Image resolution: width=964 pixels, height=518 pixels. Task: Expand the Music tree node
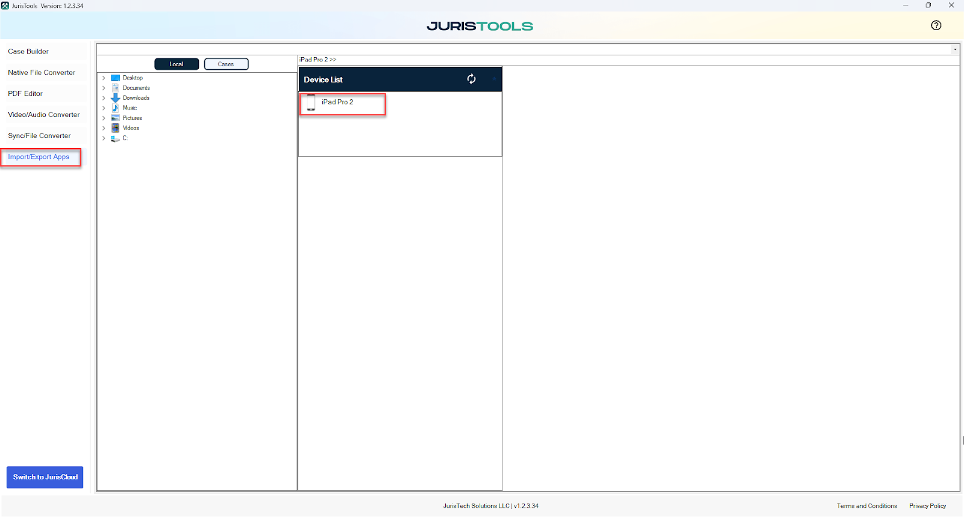coord(104,108)
